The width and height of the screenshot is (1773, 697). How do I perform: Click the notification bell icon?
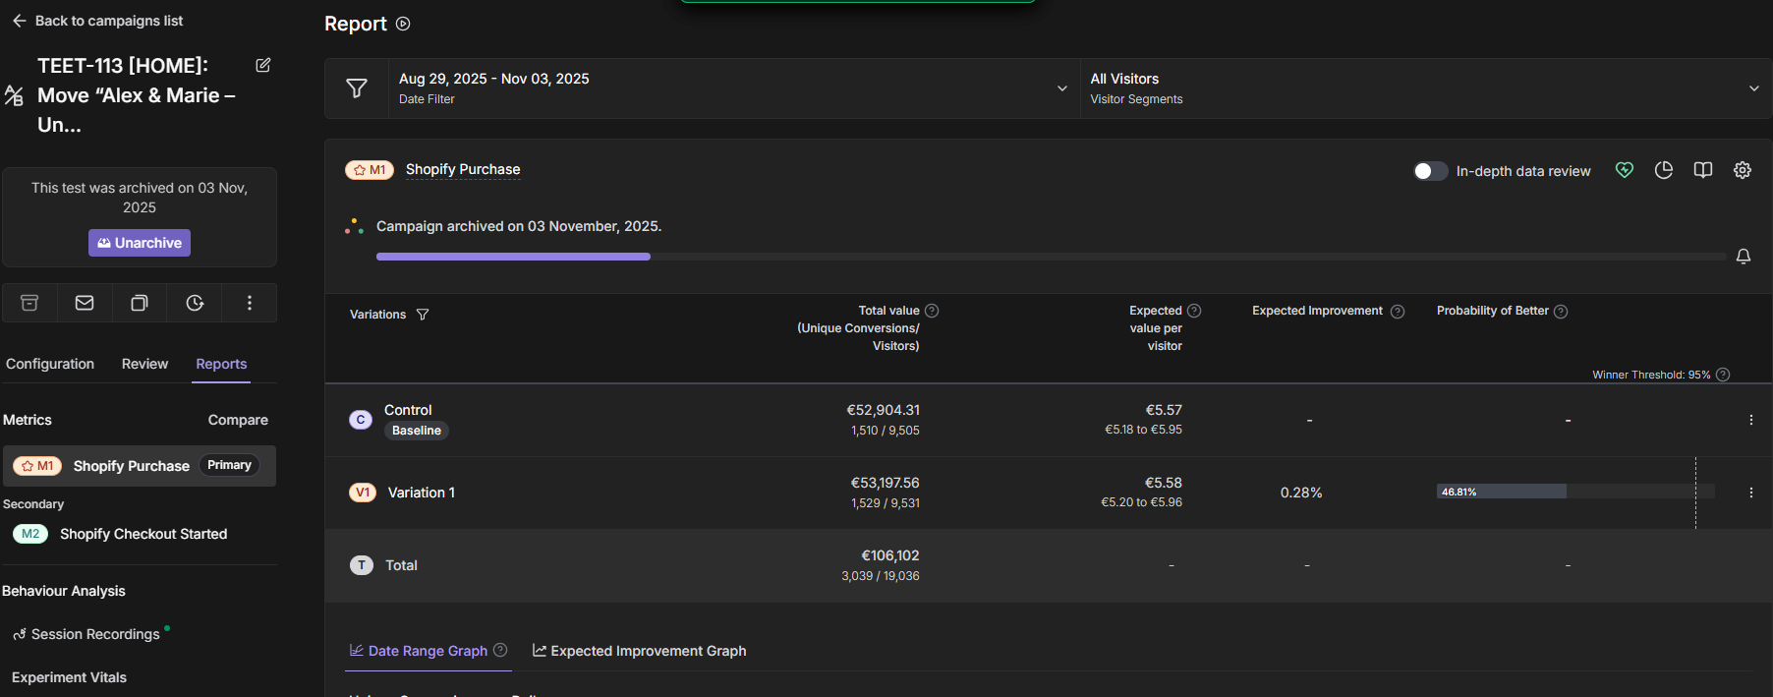(x=1744, y=257)
